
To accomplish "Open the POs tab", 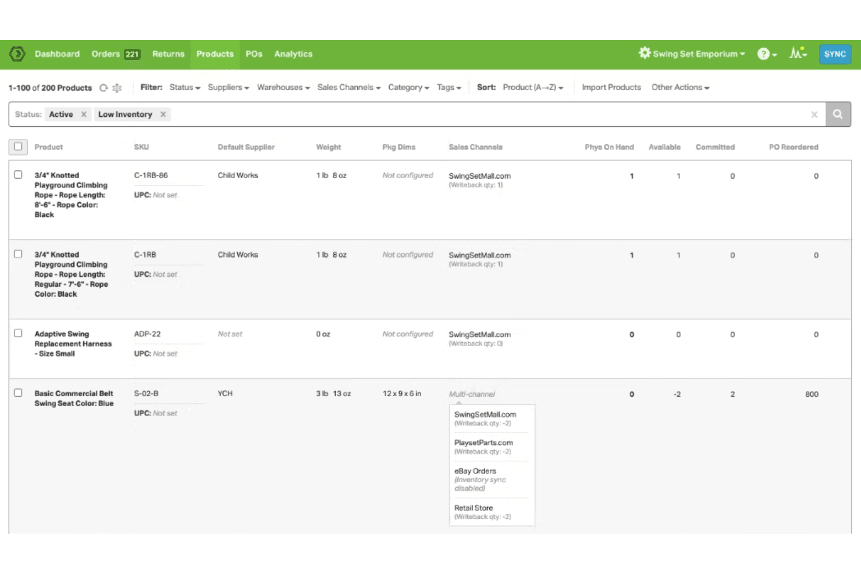I will [254, 54].
